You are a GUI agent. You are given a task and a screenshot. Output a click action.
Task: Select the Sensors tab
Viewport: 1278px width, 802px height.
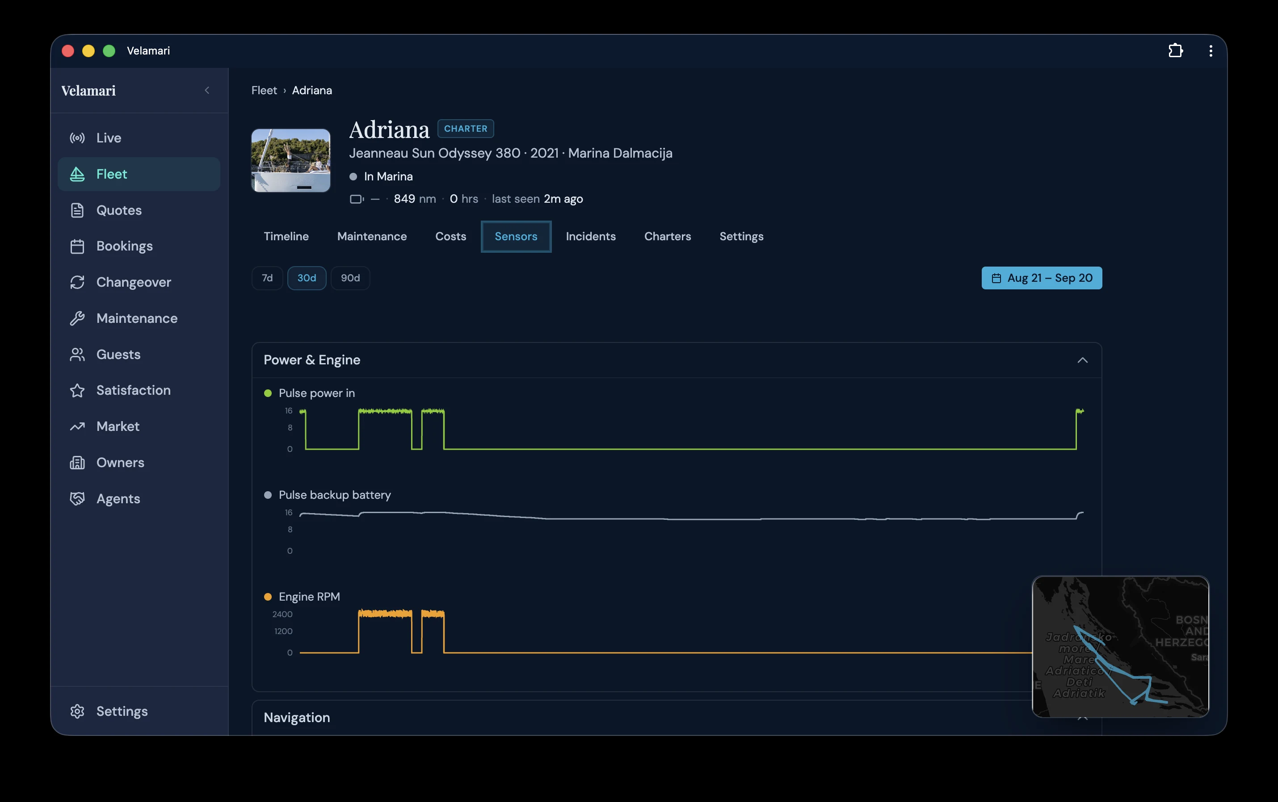(x=516, y=237)
